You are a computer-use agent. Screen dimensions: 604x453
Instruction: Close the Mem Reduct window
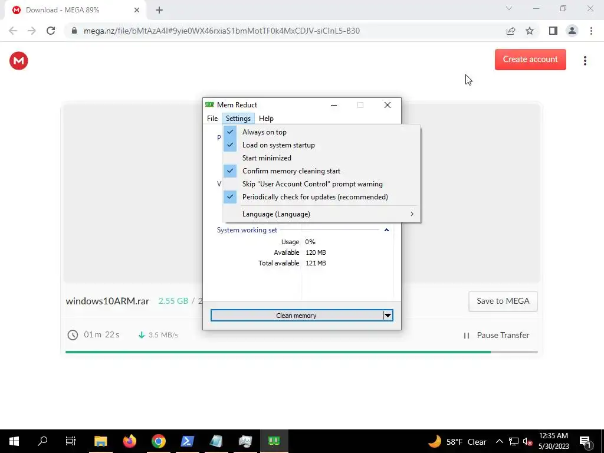coord(388,105)
